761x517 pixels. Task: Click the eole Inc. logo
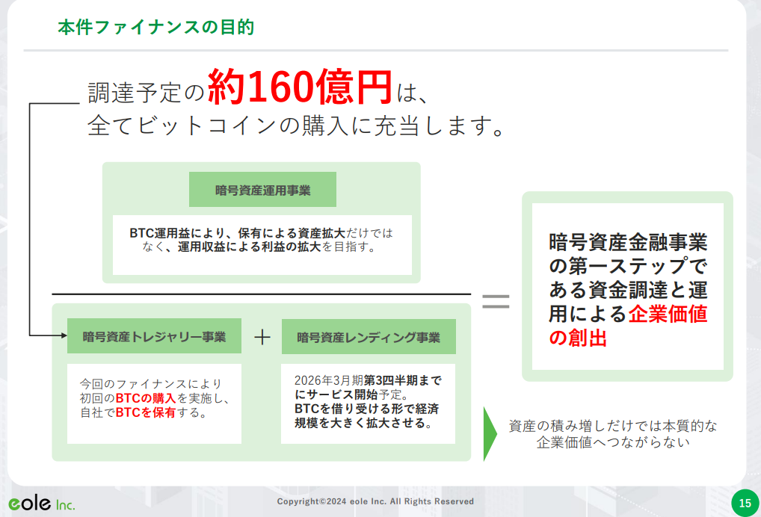[x=42, y=504]
